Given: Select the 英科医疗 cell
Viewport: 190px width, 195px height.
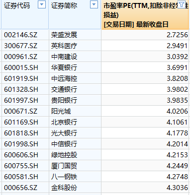Looking at the screenshot, I should click(75, 46).
